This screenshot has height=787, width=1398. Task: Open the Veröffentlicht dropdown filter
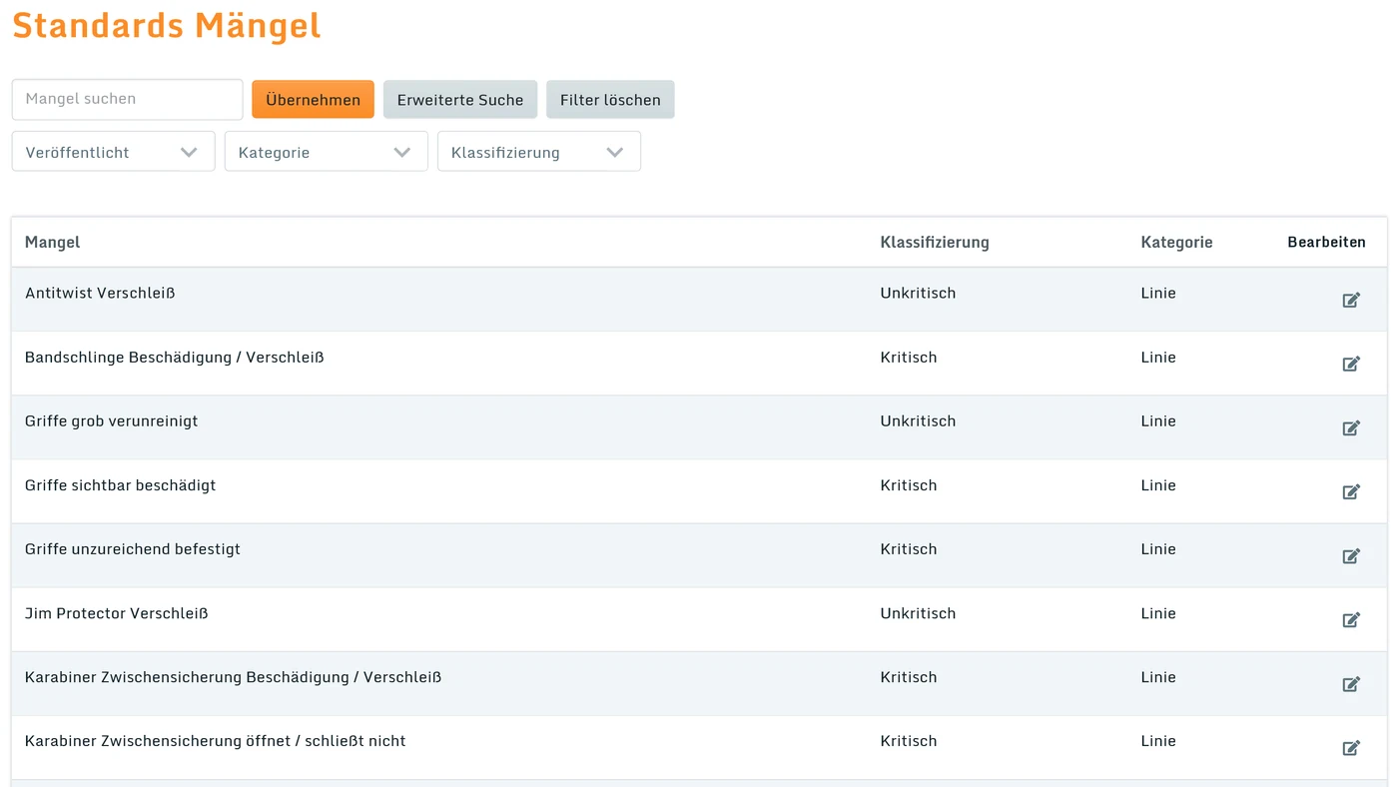pyautogui.click(x=113, y=152)
